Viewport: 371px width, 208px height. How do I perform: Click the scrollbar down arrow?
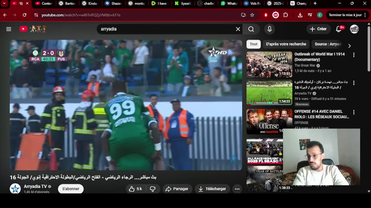click(369, 191)
